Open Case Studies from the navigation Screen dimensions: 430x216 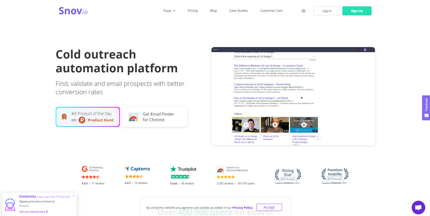coord(238,11)
